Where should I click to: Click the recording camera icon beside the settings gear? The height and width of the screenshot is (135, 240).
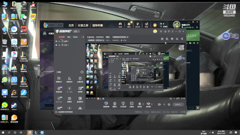pyautogui.click(x=159, y=104)
